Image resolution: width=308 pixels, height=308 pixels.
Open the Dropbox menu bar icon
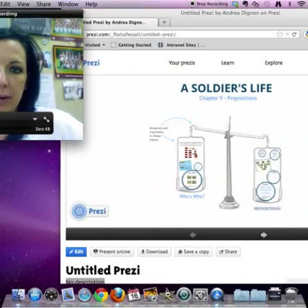tap(235, 4)
